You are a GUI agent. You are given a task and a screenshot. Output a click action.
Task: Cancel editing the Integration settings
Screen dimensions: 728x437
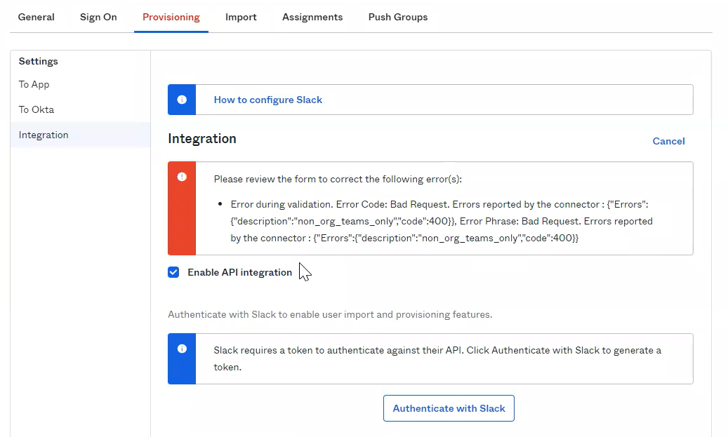point(668,141)
